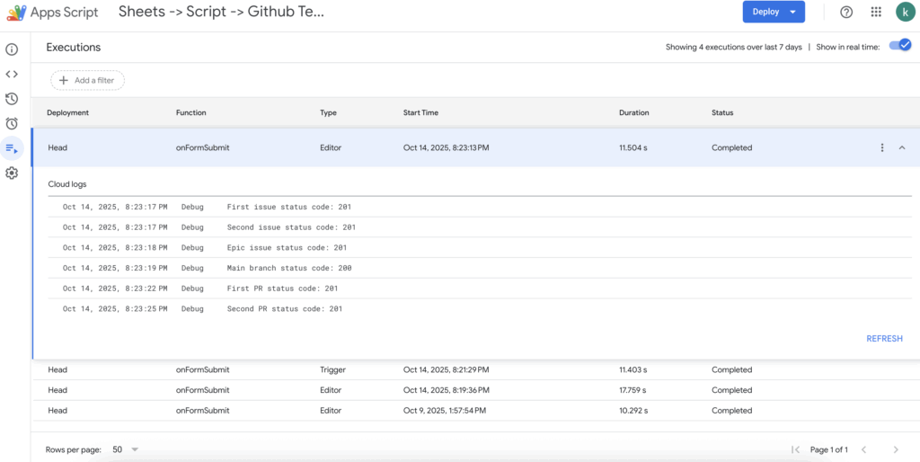Select the Executions icon in sidebar
Viewport: 920px width, 462px height.
click(12, 148)
